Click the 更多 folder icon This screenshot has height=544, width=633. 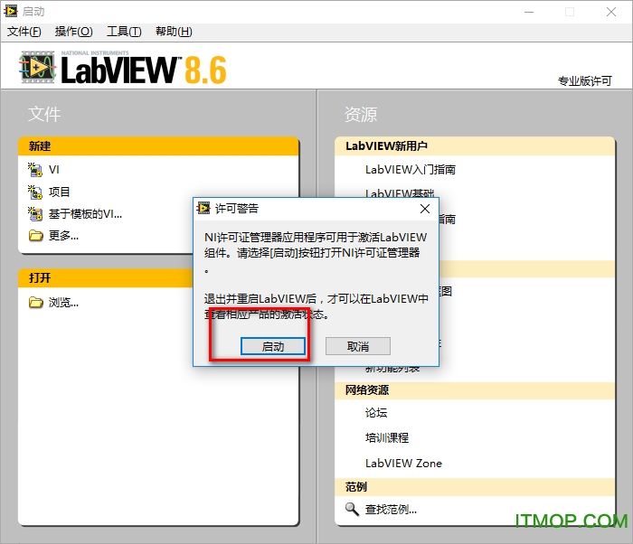pyautogui.click(x=35, y=235)
